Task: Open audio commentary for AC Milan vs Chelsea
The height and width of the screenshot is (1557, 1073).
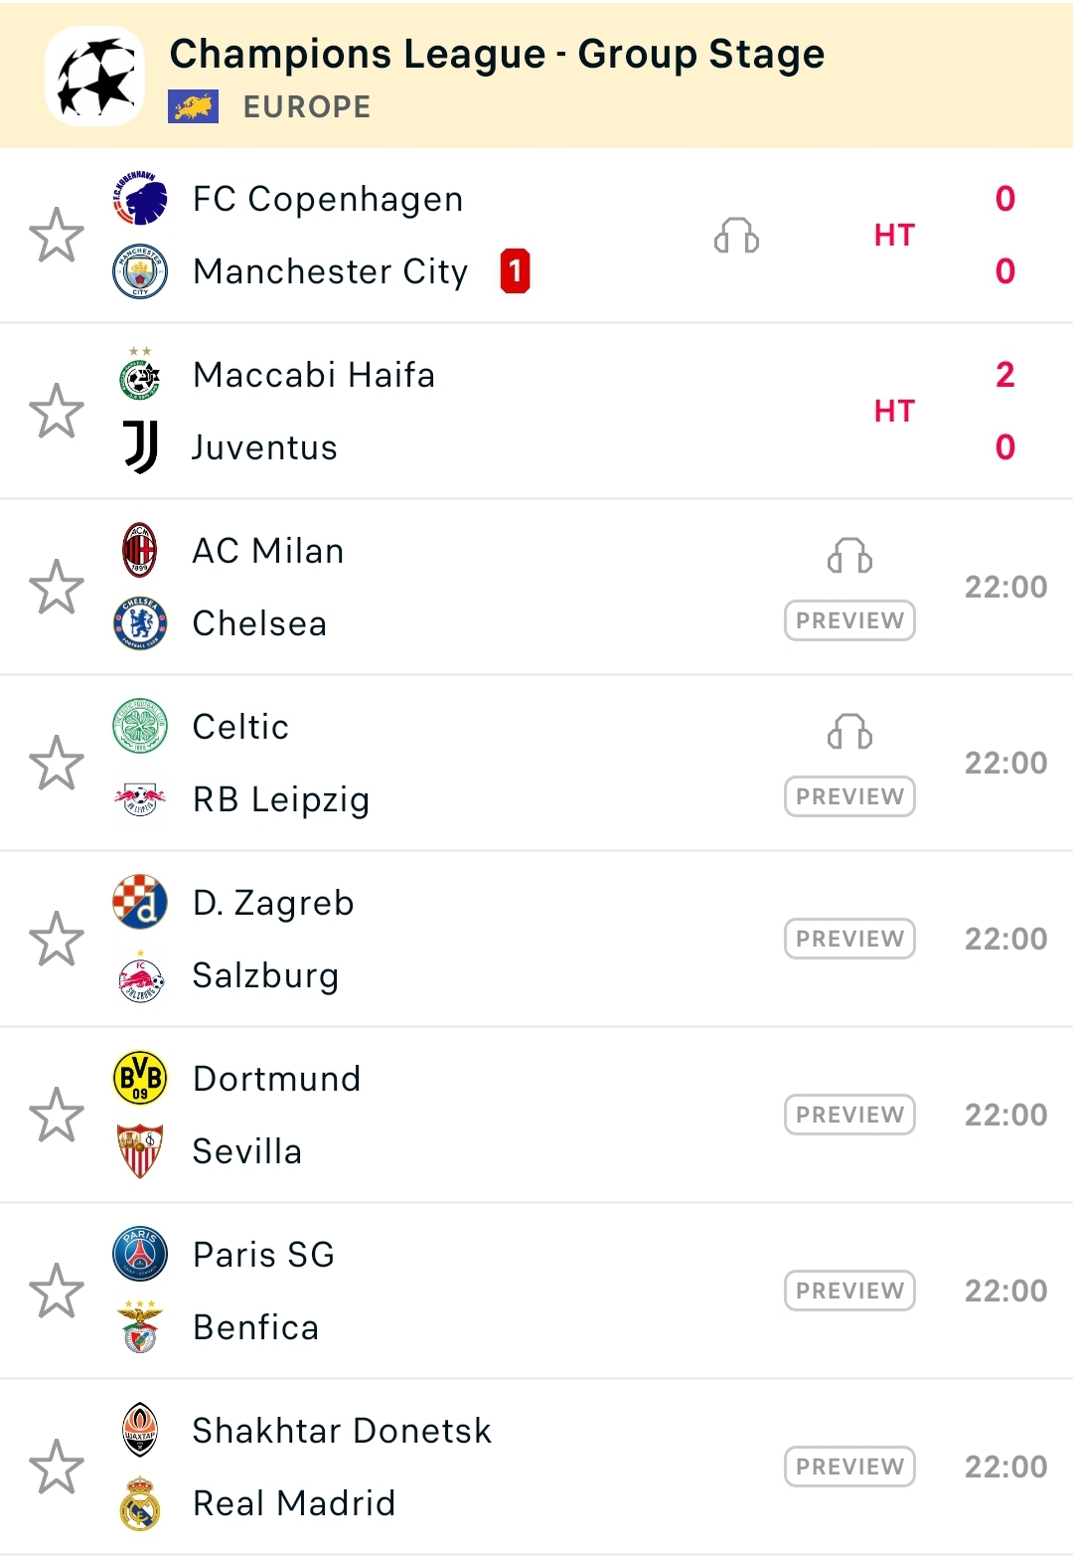Action: tap(849, 556)
